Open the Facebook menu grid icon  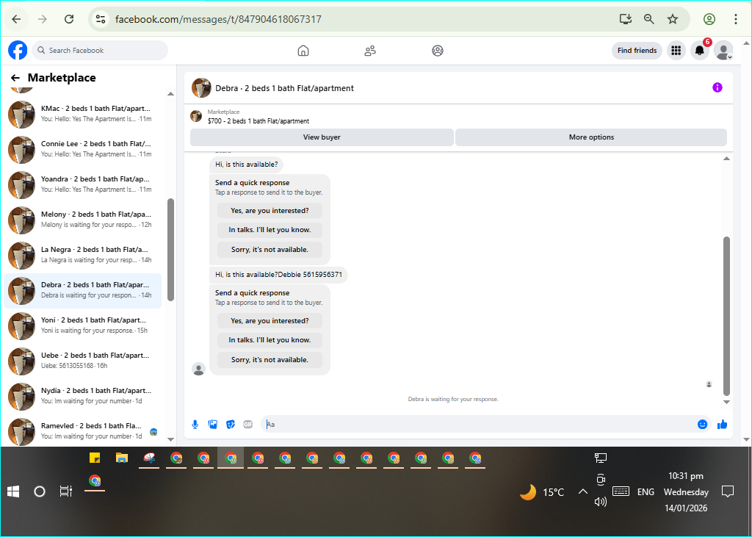(676, 51)
